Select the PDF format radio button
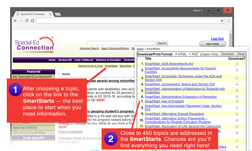The height and width of the screenshot is (151, 252). pos(190,54)
